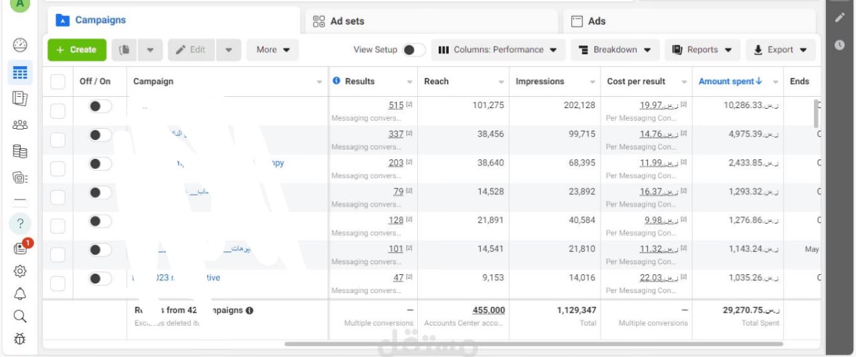
Task: Check the checkbox for 515 results row
Action: [58, 111]
